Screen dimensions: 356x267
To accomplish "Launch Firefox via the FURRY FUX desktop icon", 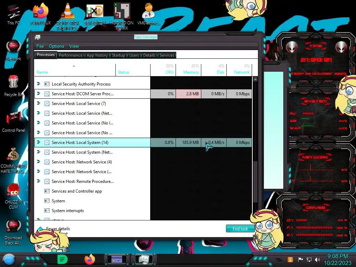I will (x=40, y=14).
